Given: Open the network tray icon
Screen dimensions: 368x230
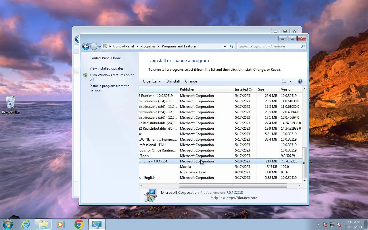Looking at the screenshot, I should pos(332,225).
